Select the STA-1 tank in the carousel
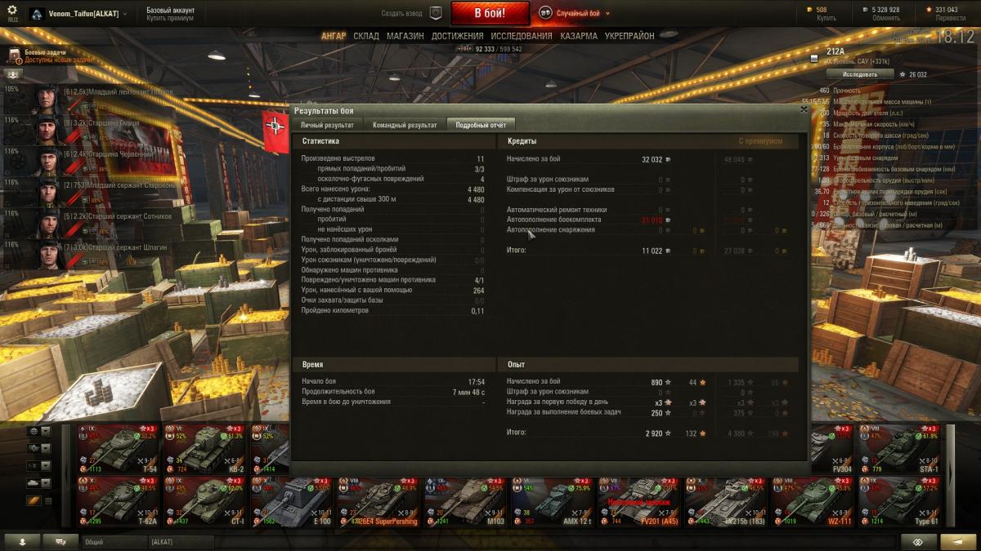This screenshot has height=551, width=981. coord(898,448)
